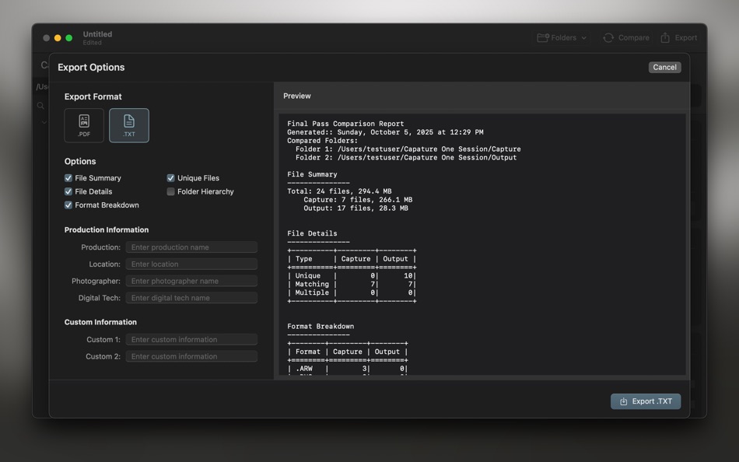This screenshot has width=739, height=462.
Task: Click the Compare sync icon in toolbar
Action: coord(607,37)
